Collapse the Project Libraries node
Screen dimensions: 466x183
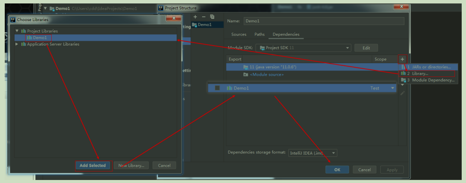17,31
